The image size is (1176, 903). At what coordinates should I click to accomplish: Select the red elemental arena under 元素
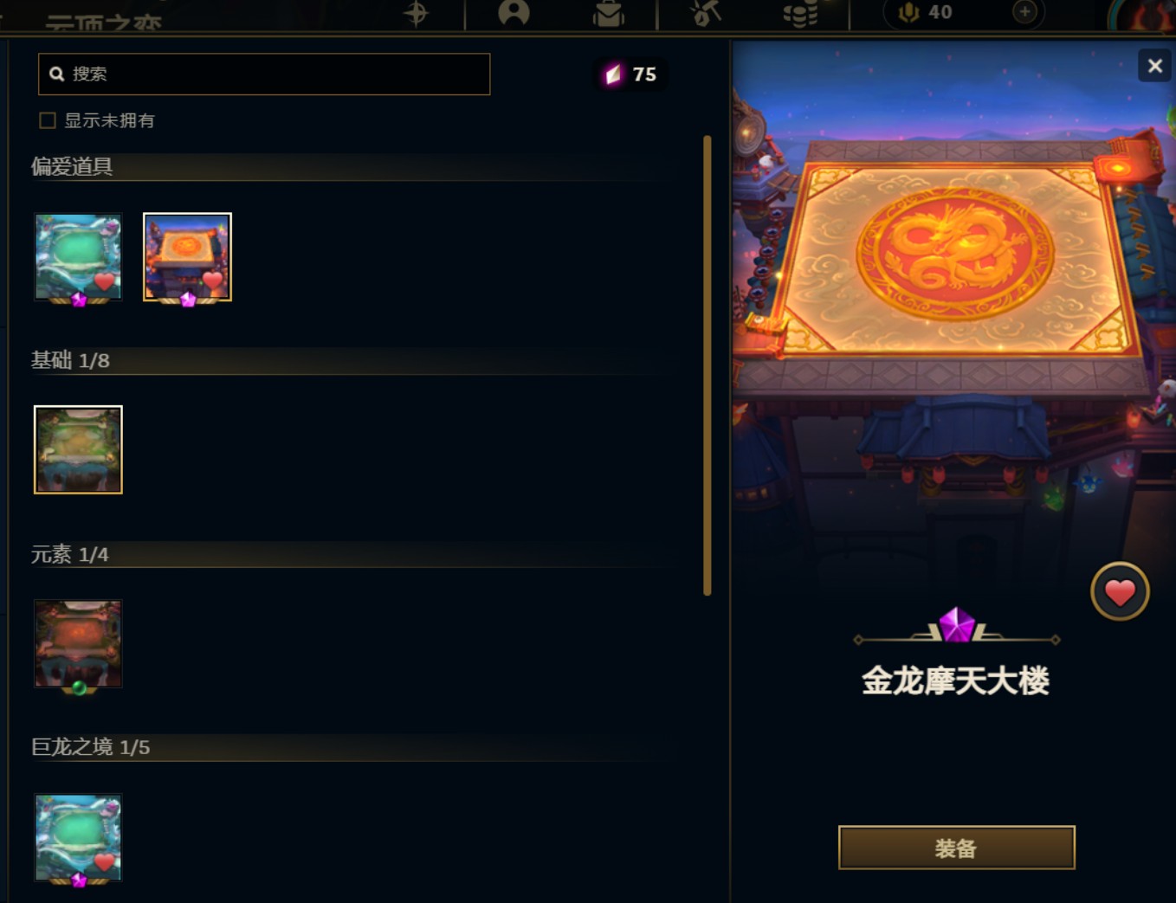78,644
